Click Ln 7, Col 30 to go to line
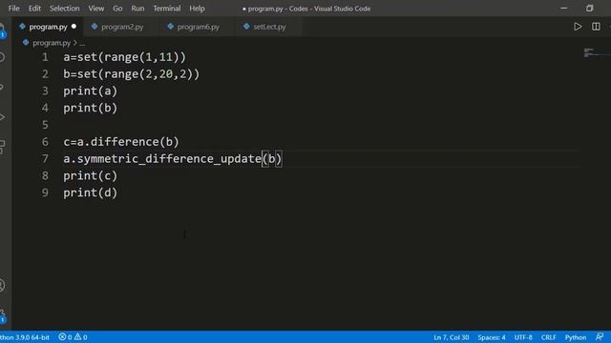 [x=452, y=337]
